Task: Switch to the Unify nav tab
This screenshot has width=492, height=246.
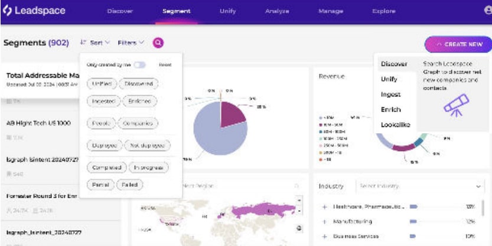Action: pos(227,11)
